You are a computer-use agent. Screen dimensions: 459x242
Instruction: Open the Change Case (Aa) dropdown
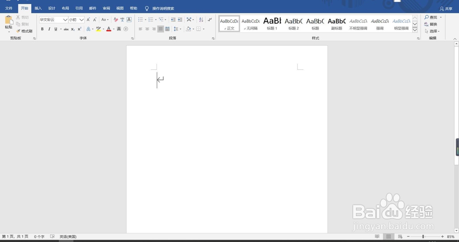105,20
